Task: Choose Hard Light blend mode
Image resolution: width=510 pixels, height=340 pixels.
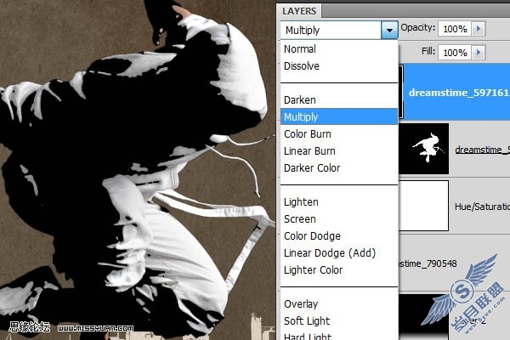Action: [x=339, y=335]
